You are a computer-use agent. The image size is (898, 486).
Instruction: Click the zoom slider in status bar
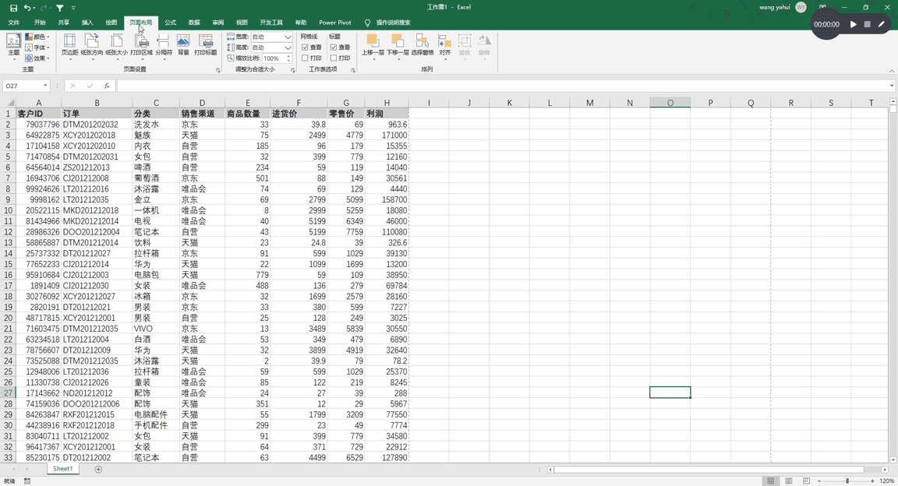[847, 481]
